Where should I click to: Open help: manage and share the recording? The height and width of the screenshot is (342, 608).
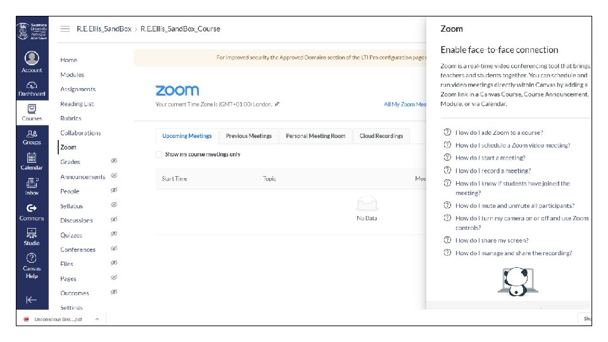[514, 253]
